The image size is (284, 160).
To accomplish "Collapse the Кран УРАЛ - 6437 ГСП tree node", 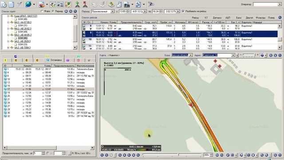I will [8, 16].
